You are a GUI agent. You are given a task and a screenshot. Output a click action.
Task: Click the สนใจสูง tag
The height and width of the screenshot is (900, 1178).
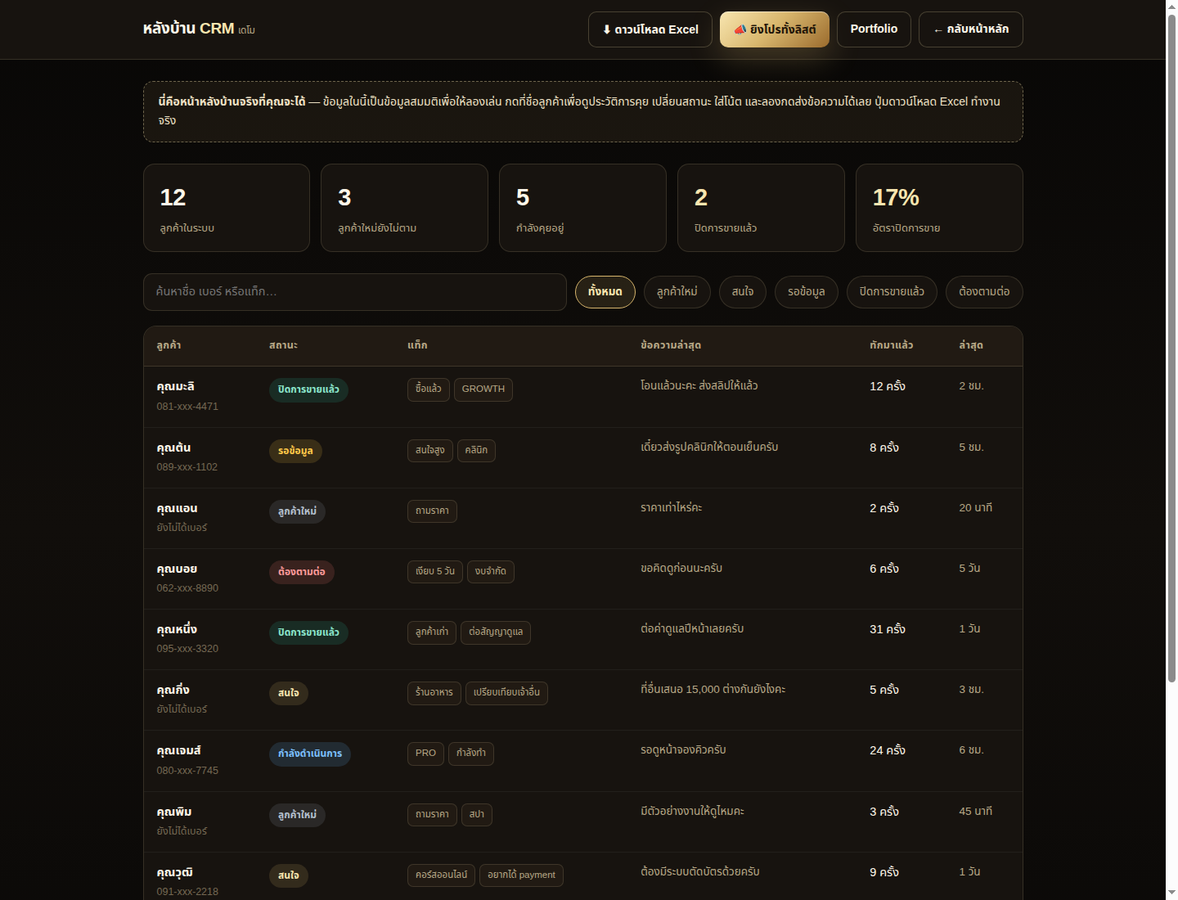pyautogui.click(x=430, y=451)
